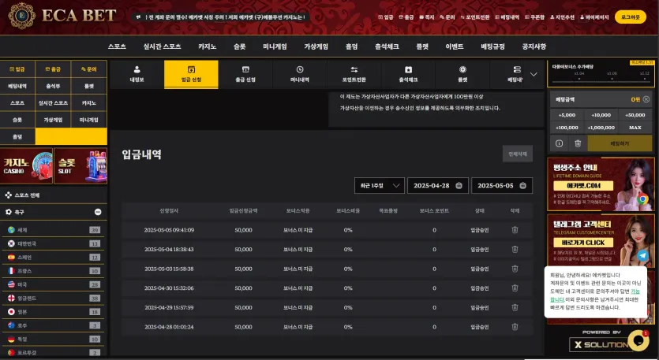Open the 스포츠 전체 sidebar section
Screen dimensions: 659x360
coord(54,195)
